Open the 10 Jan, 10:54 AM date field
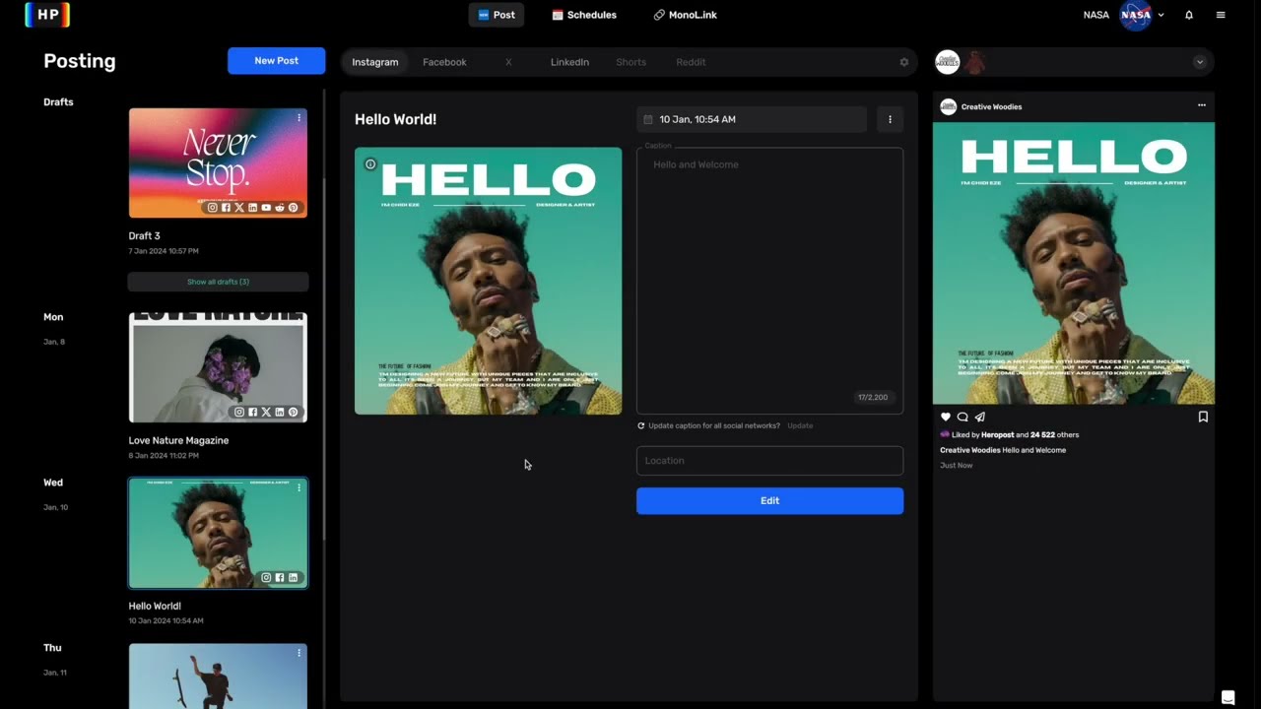The width and height of the screenshot is (1261, 709). pyautogui.click(x=752, y=119)
